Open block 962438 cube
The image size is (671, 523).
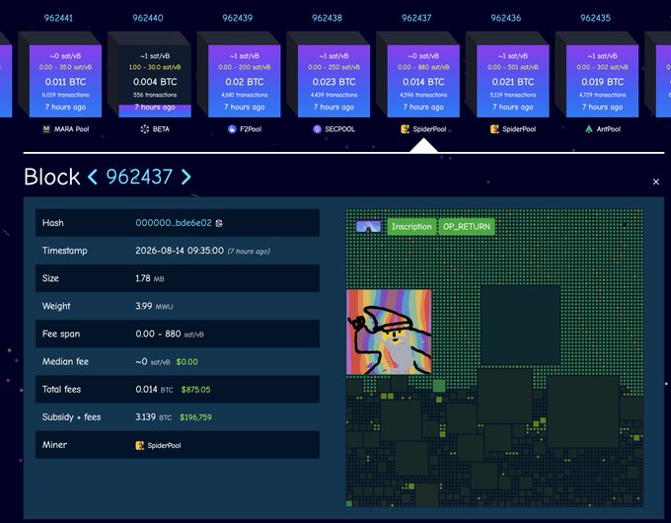point(334,81)
